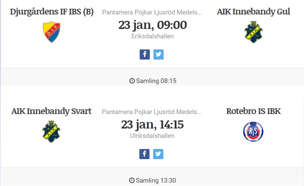Viewport: 304px width, 186px height.
Task: Open the Djurgårdens IF IBS (B) team name
Action: click(52, 12)
